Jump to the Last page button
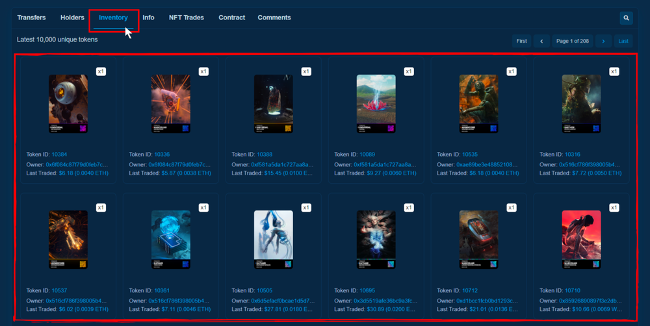The height and width of the screenshot is (326, 650). (623, 41)
